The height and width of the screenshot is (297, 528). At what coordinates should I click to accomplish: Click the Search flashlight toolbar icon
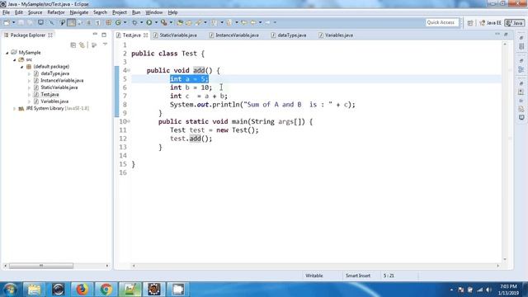(198, 22)
